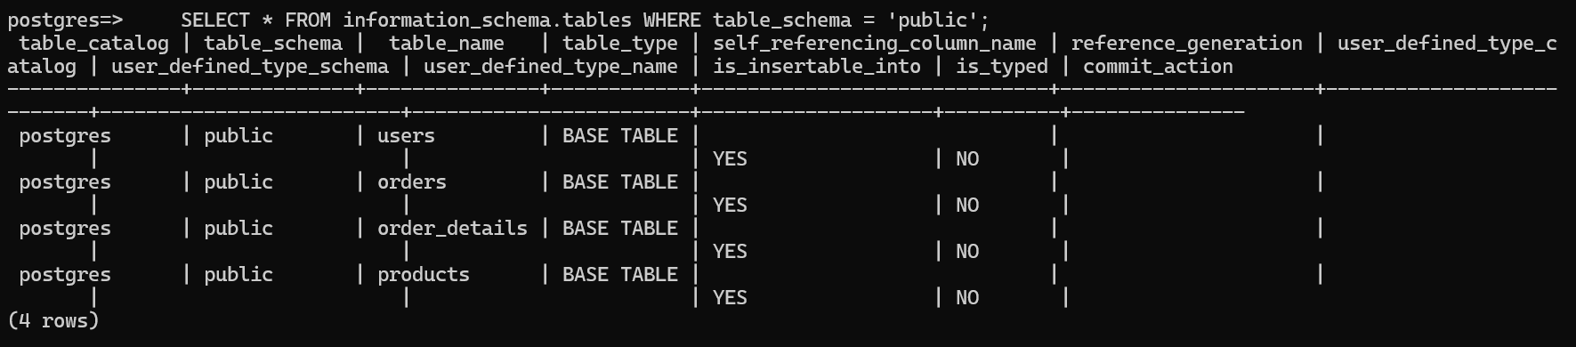Click BASE TABLE in the users row

(x=620, y=135)
